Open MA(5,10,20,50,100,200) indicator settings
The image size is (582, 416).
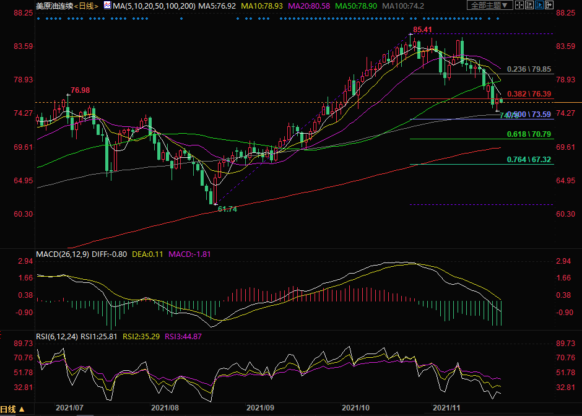155,6
